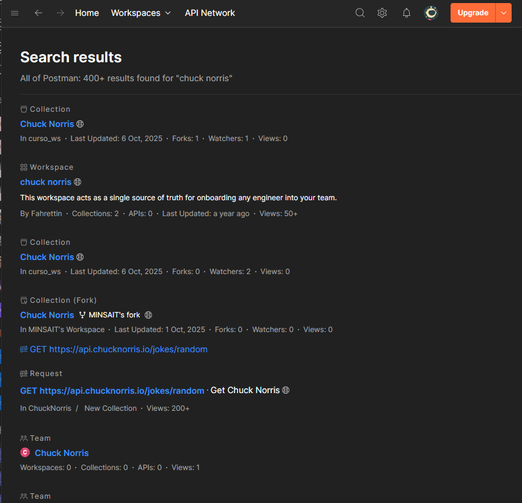Click text 'In MINSAIT's Workspace'

(x=62, y=330)
